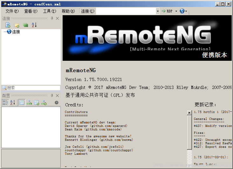Click the 连接(C) quick connect label
This screenshot has height=169, width=233.
click(88, 11)
